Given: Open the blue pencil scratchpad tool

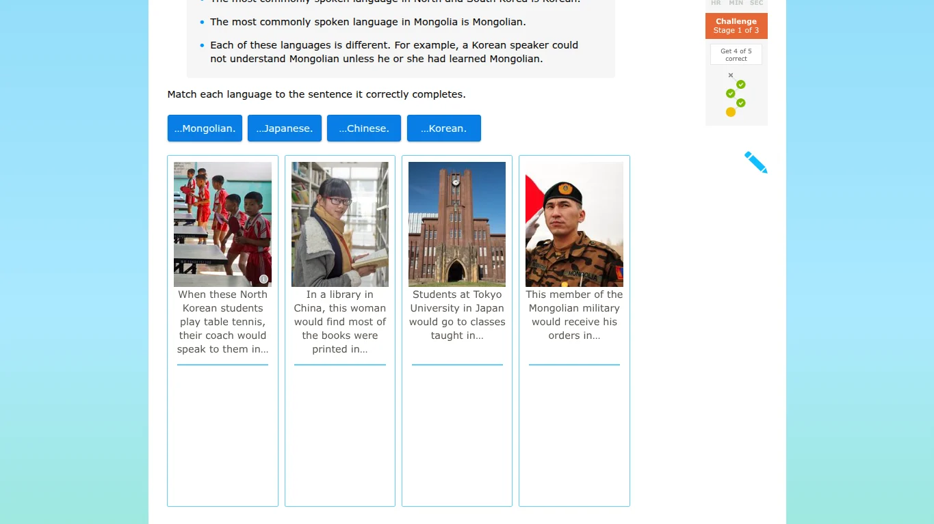Looking at the screenshot, I should 756,163.
